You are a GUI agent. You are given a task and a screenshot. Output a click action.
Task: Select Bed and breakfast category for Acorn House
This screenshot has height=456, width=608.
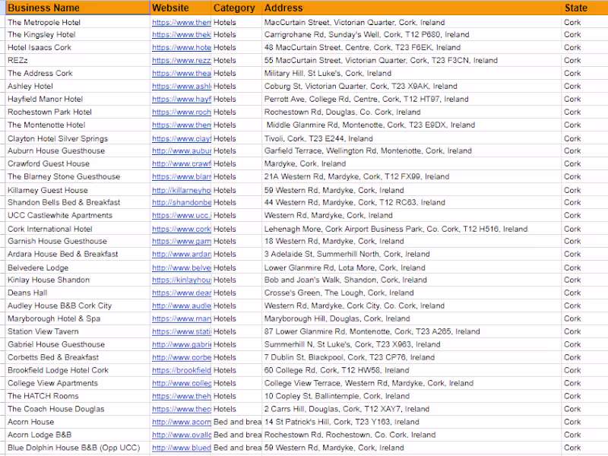tap(237, 422)
